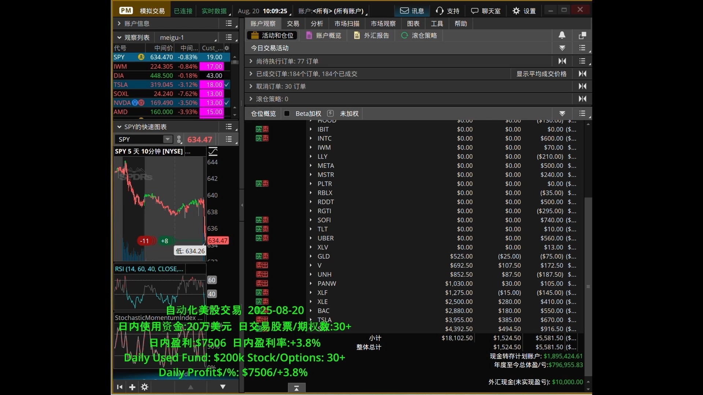The height and width of the screenshot is (395, 703).
Task: Expand 取消订单: 30 订单
Action: coord(251,86)
